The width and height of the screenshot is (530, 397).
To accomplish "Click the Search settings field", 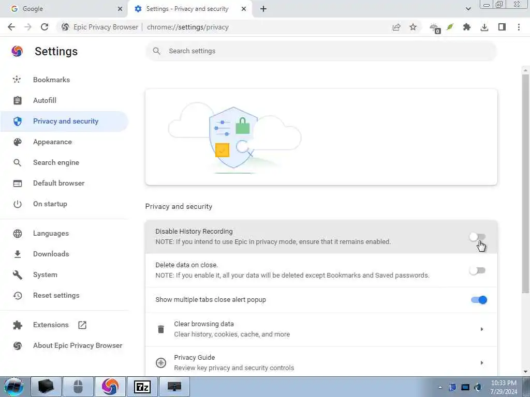I will click(x=321, y=51).
